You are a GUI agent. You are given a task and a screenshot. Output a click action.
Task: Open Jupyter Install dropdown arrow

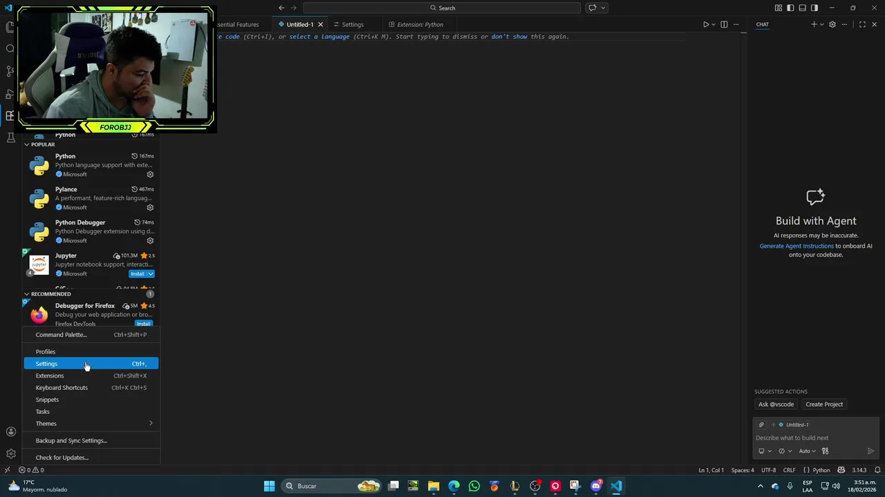tap(150, 274)
